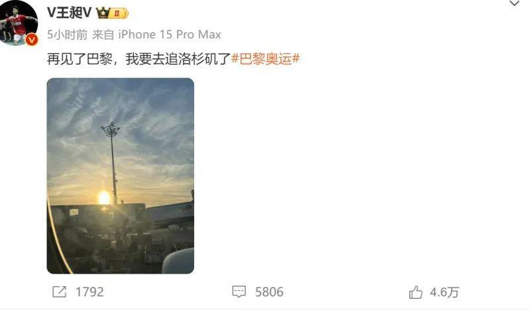Image resolution: width=530 pixels, height=310 pixels.
Task: Click the repost count 1792
Action: point(89,291)
